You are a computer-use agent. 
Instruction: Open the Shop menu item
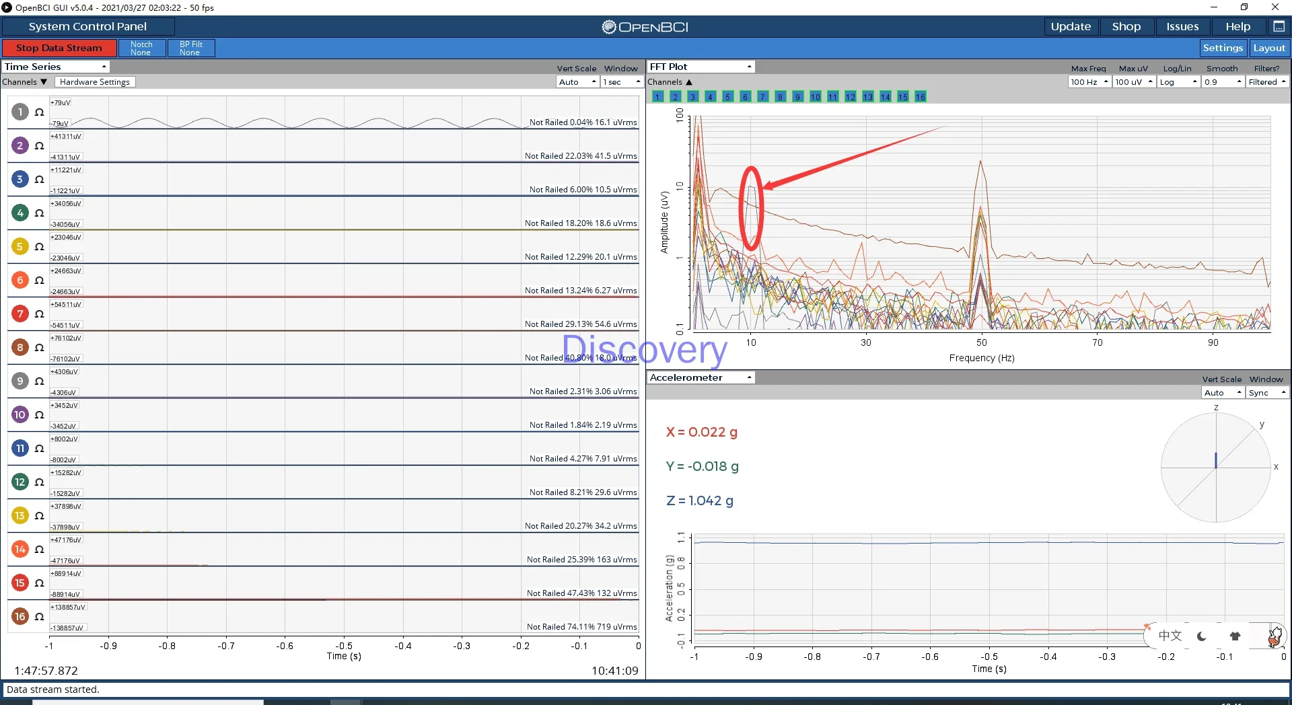[x=1126, y=26]
